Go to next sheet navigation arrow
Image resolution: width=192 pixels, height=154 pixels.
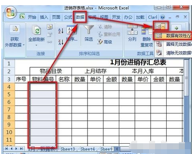pos(16,149)
